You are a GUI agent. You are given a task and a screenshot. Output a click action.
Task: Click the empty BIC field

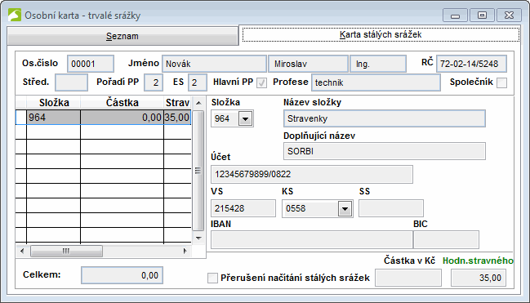446,240
